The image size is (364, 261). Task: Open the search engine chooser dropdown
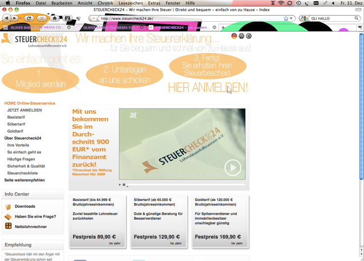(304, 18)
